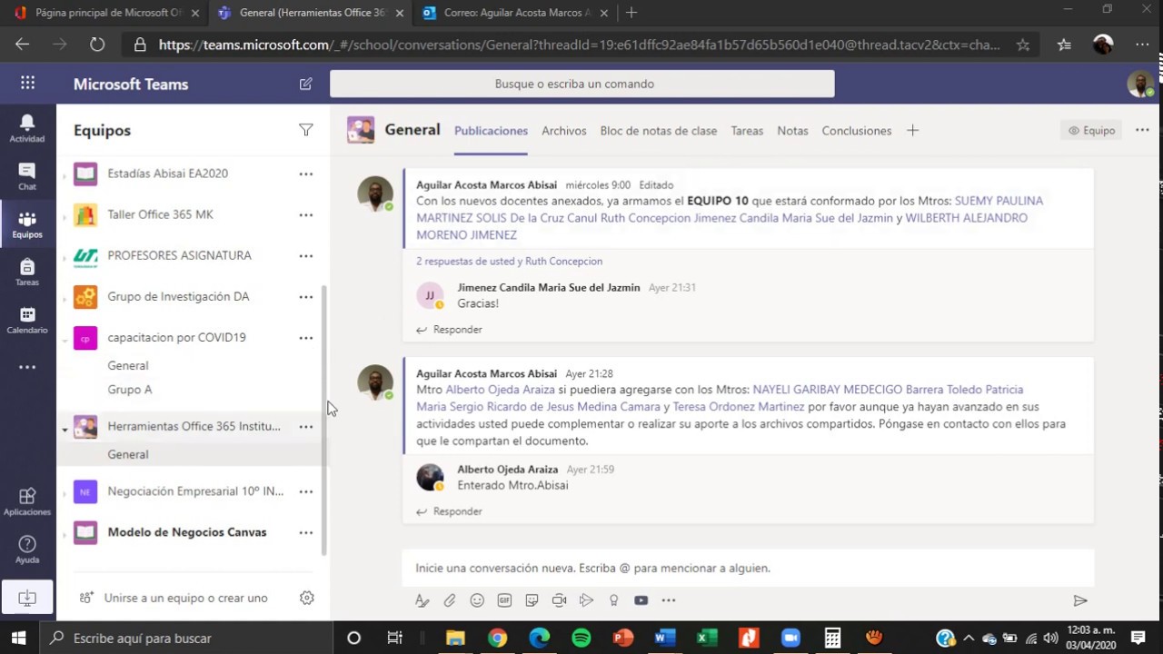Screen dimensions: 1163x654
Task: Open Zoom from the Windows taskbar
Action: (790, 638)
